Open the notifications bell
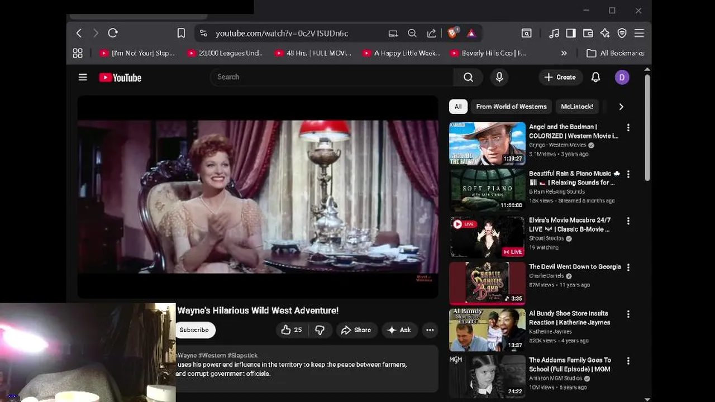The image size is (715, 402). point(595,77)
